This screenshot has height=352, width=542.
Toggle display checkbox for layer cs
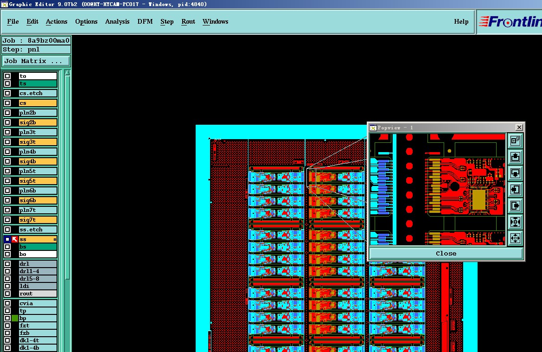coord(7,103)
